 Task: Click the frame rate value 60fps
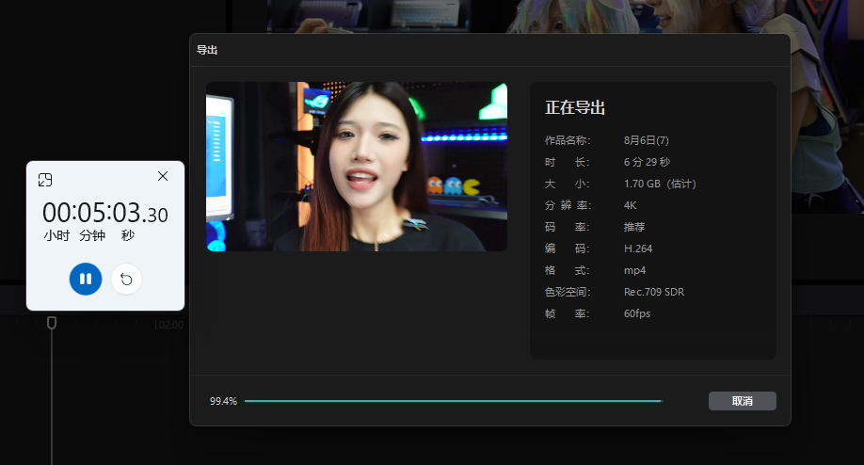tap(637, 313)
